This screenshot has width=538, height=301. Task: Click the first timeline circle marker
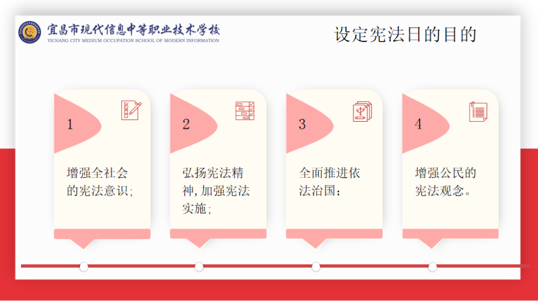[x=84, y=267]
